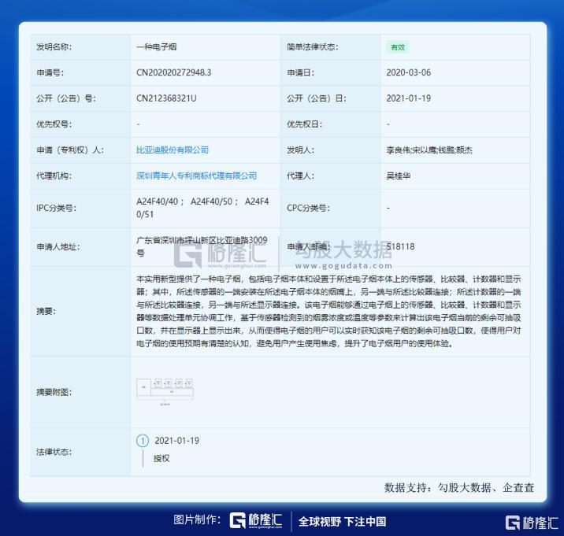Click the CPC分类号 label
Image resolution: width=564 pixels, height=536 pixels.
click(308, 208)
